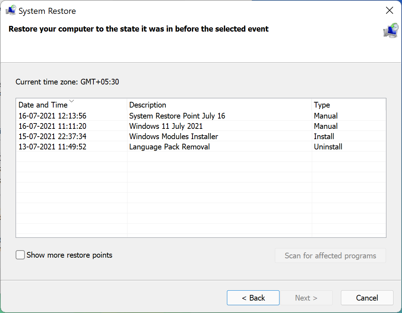Sort by Date and Time column header
The image size is (402, 313).
[x=71, y=105]
